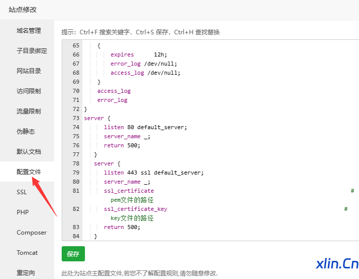Place cursor on the ssl_certificate line
Screen dimensions: 359x279
129,191
